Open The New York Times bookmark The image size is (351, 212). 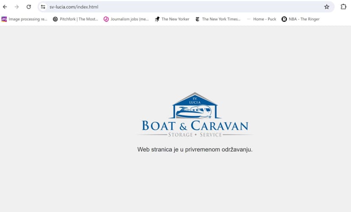[218, 19]
